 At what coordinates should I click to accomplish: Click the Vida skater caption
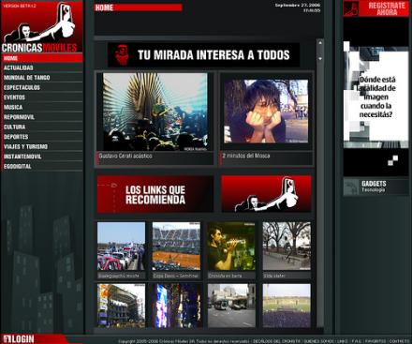[274, 276]
